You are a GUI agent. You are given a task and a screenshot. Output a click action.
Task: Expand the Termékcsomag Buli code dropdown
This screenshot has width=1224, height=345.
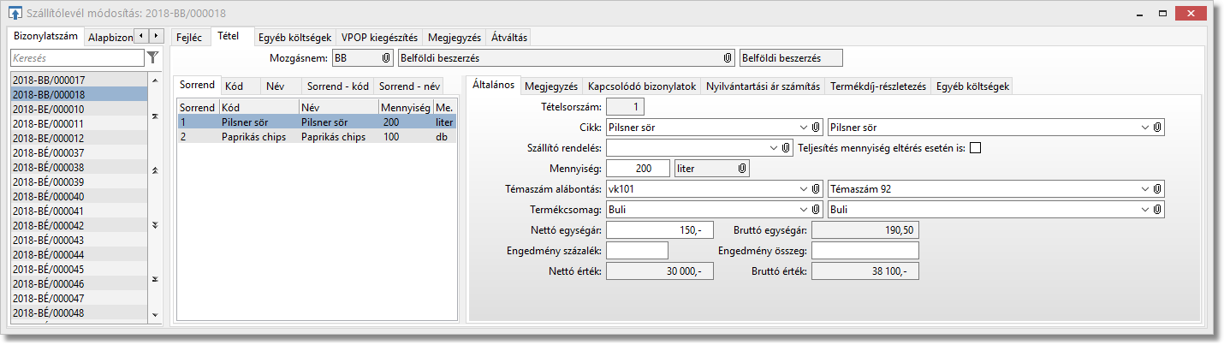[803, 210]
